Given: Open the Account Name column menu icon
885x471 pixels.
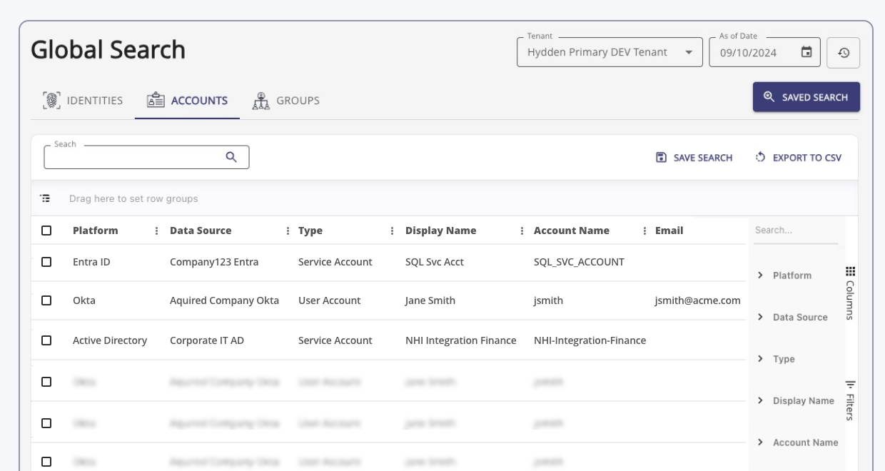Looking at the screenshot, I should point(645,231).
